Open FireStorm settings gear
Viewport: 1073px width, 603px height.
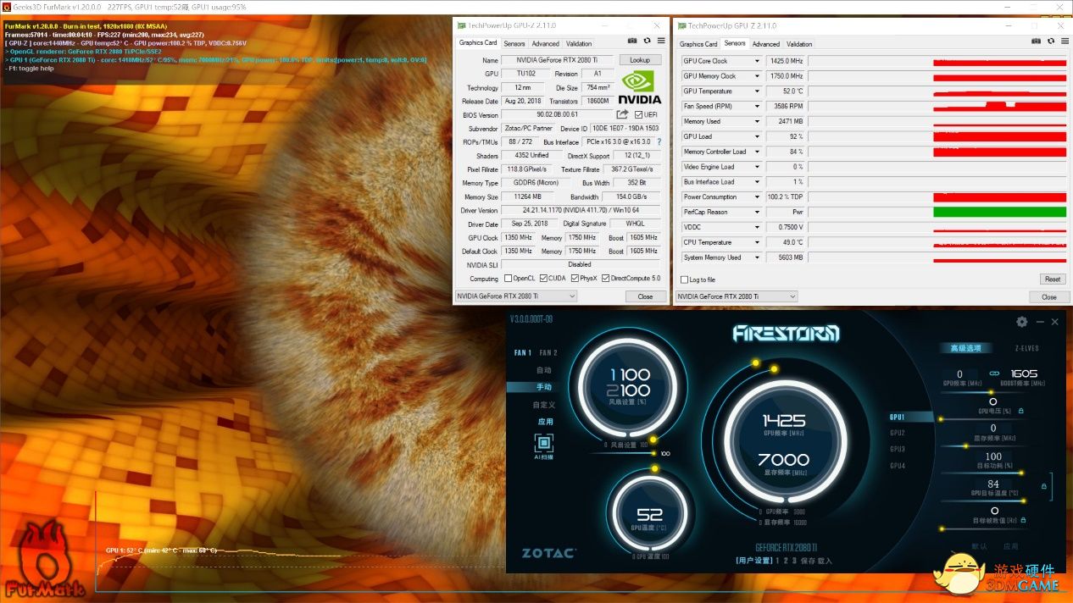1022,322
